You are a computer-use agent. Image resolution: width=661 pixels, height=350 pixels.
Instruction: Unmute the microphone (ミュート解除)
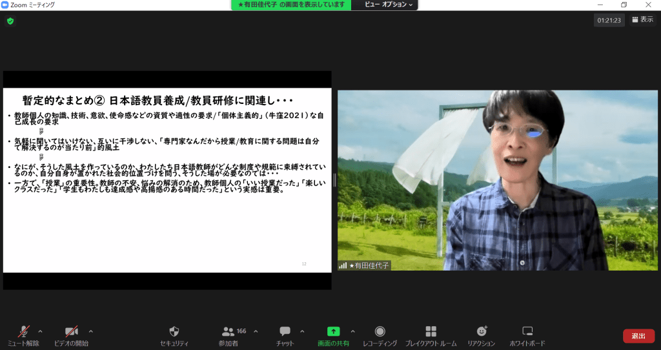[24, 332]
